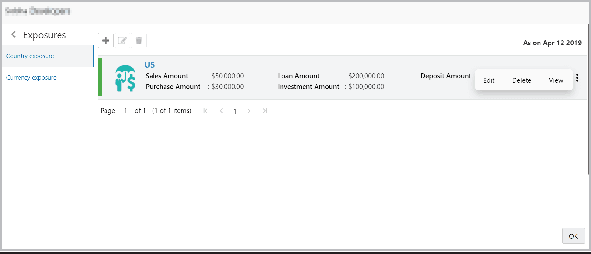Open the US country title link

point(149,65)
